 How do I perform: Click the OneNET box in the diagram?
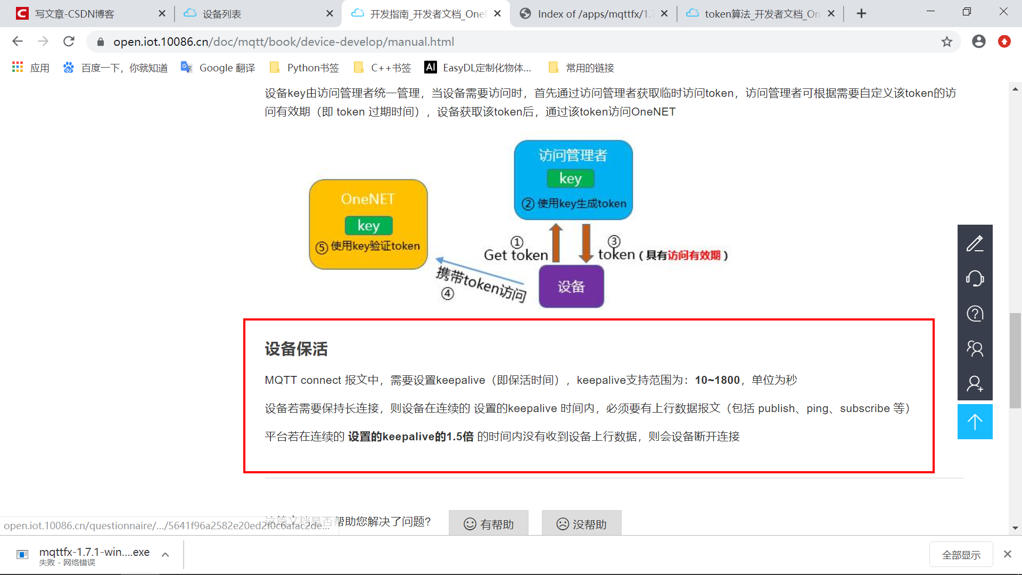[x=368, y=224]
